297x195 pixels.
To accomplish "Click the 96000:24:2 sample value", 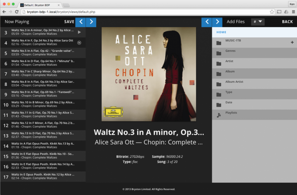I will point(174,157).
